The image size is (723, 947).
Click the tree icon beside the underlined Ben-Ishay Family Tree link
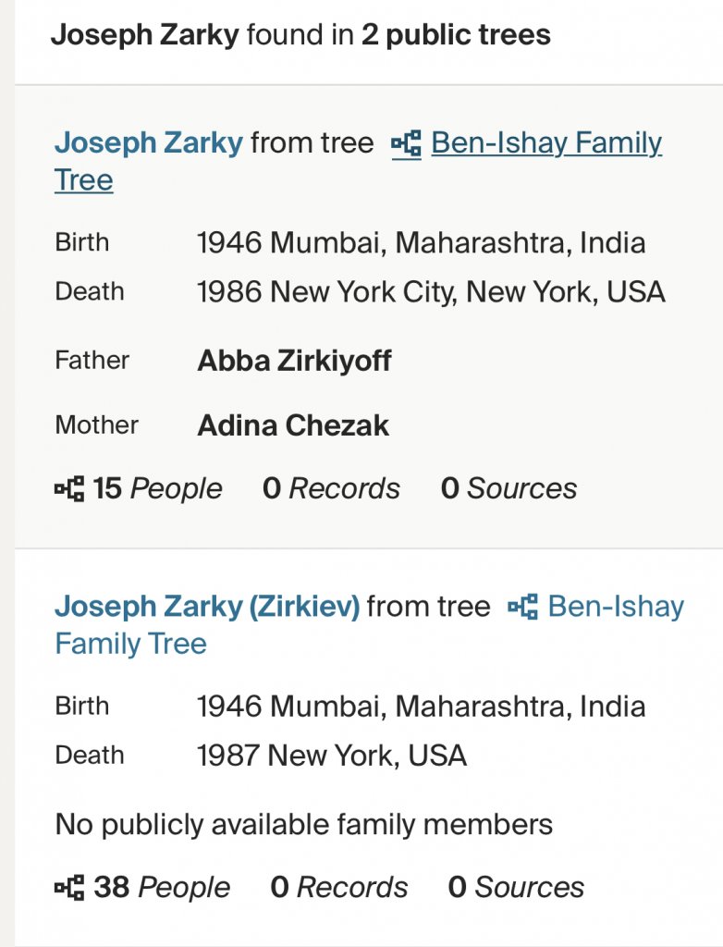click(x=406, y=143)
